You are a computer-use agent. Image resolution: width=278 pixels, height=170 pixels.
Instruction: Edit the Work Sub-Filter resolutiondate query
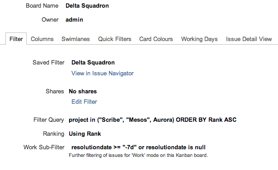138,147
